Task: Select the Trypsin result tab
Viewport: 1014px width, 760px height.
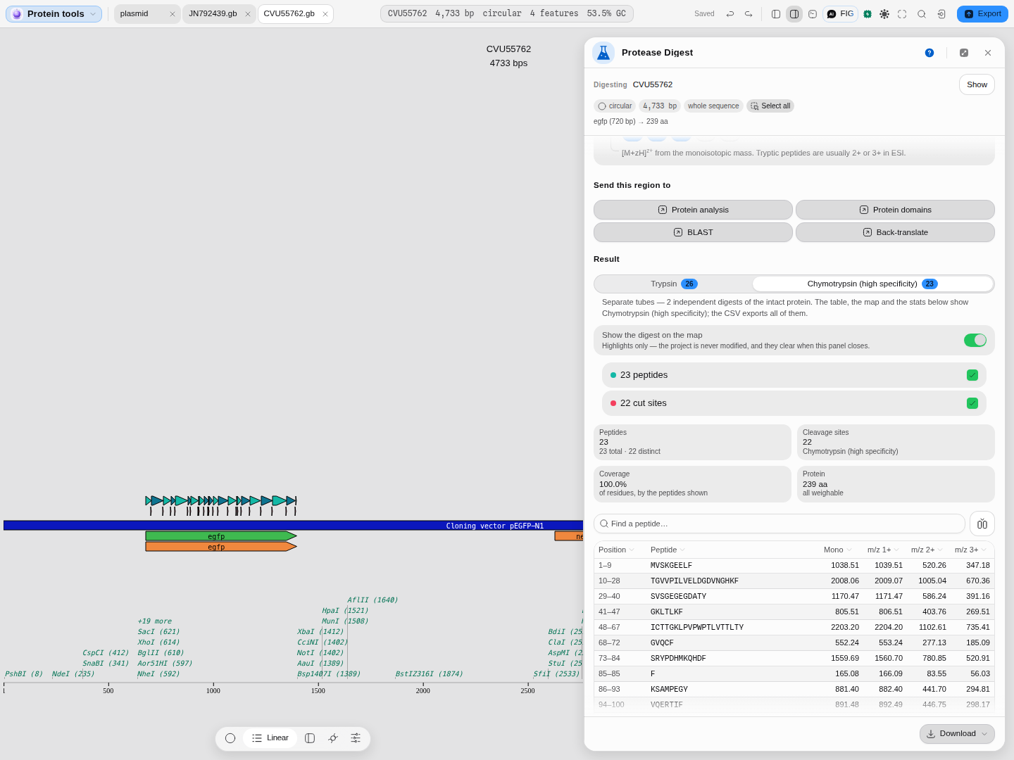Action: 674,284
